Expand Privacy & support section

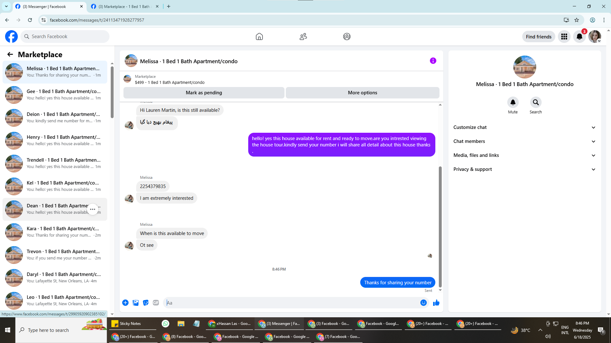[524, 169]
